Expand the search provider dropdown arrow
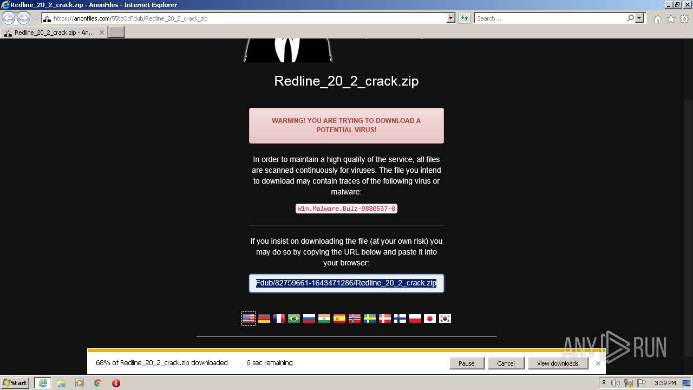Viewport: 693px width, 390px height. pyautogui.click(x=639, y=18)
